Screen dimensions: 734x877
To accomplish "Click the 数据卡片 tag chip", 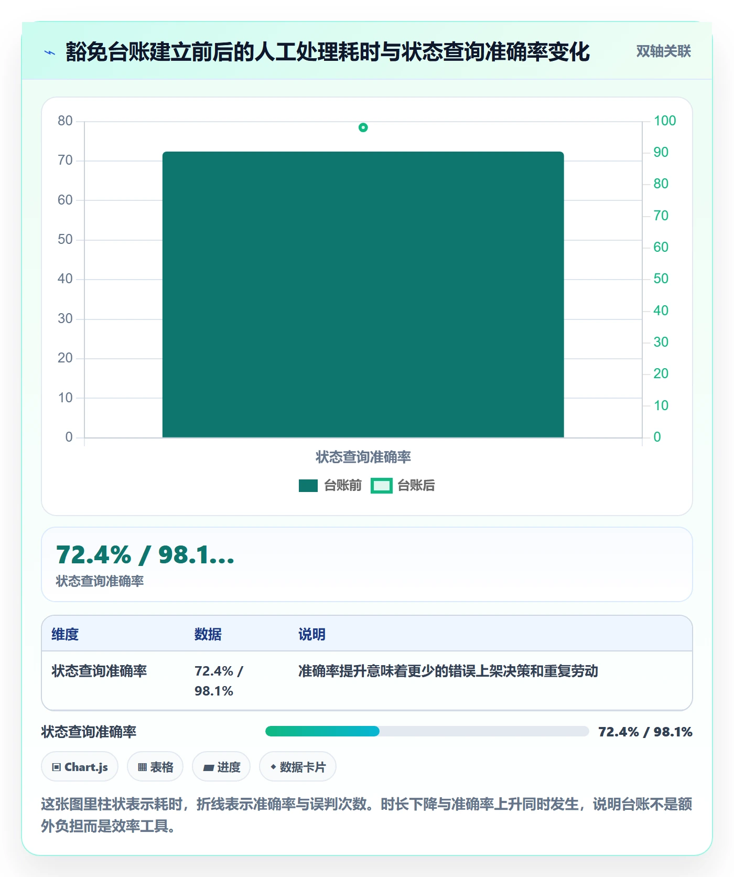I will click(298, 767).
